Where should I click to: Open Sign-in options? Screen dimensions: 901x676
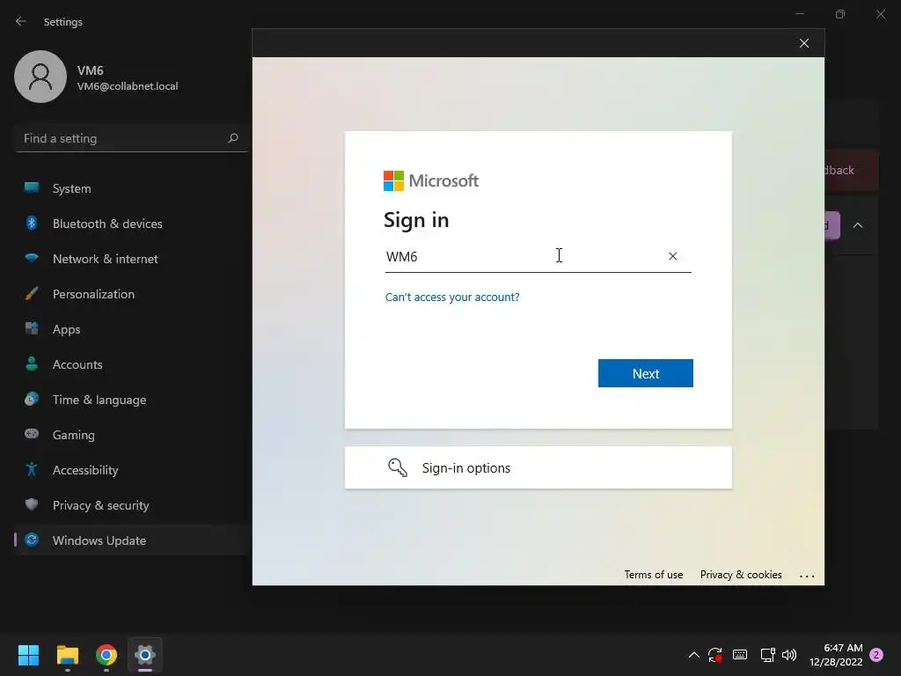(x=538, y=468)
